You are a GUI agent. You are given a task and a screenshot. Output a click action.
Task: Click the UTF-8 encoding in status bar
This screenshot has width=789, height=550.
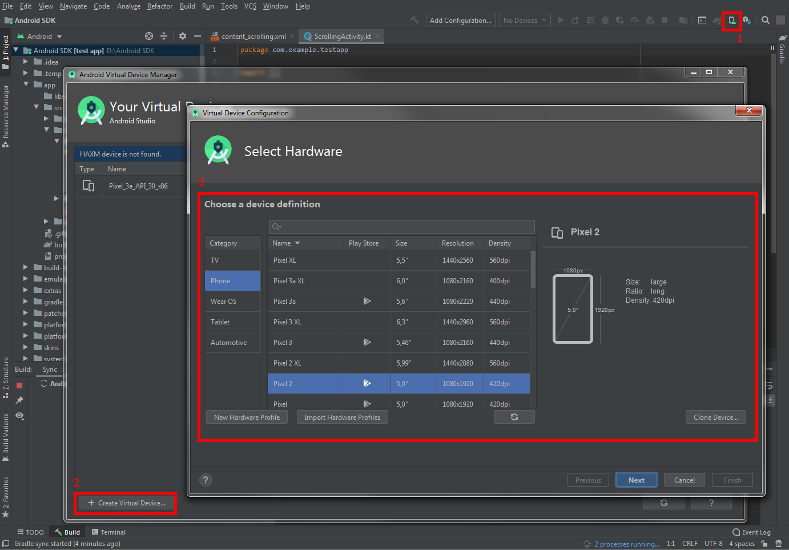714,544
